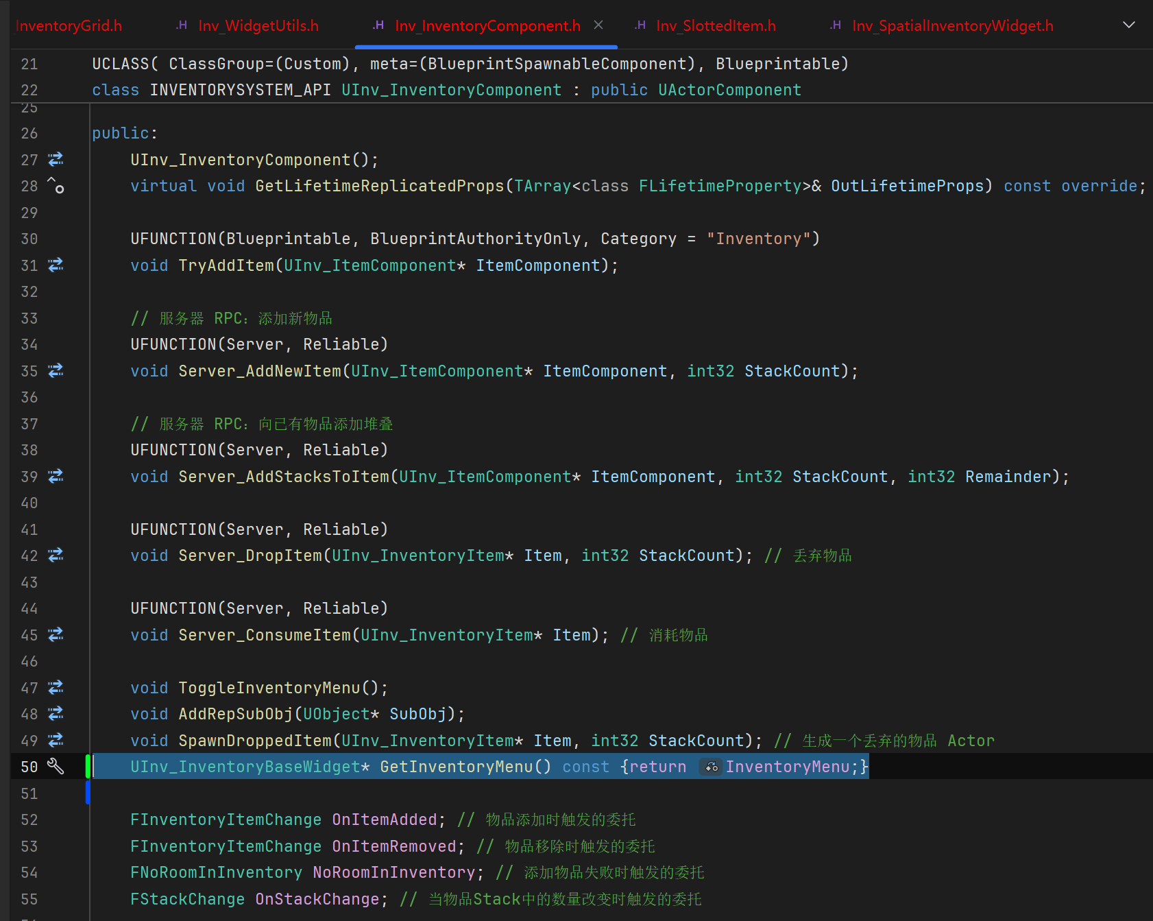Click the UInv_InventoryComponent class name in sticky header

click(451, 90)
